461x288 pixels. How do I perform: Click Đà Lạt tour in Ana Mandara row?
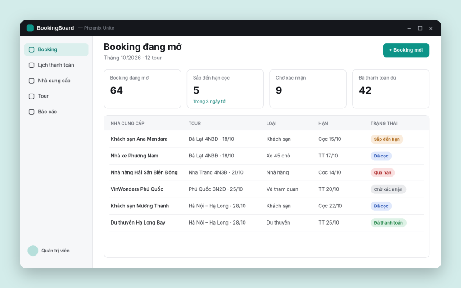212,139
